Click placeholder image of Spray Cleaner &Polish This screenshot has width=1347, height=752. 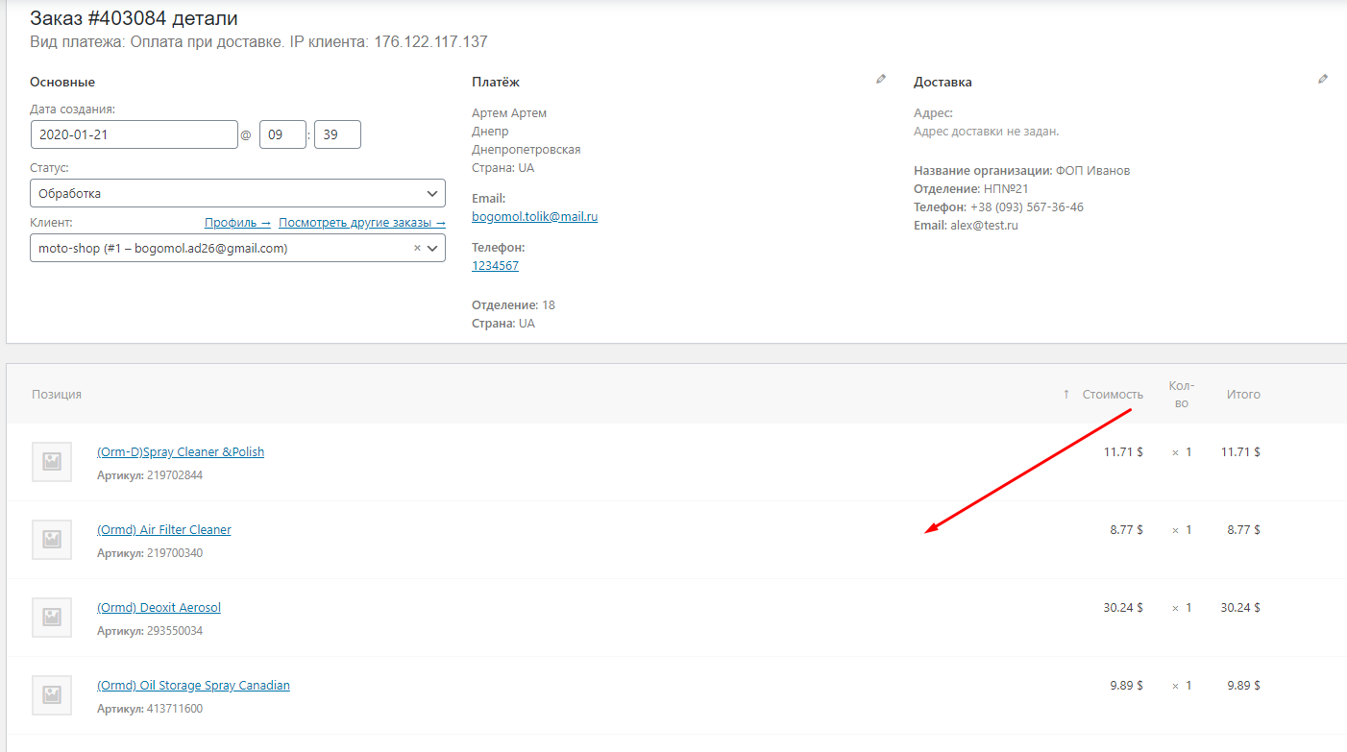52,462
